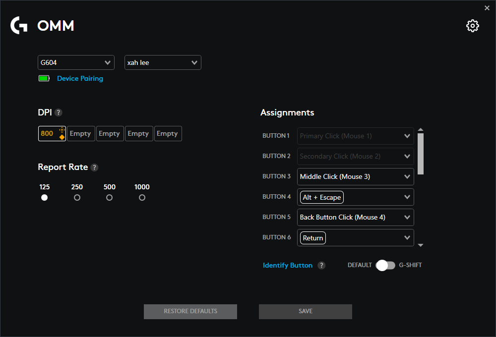Click the assignments scroll down arrow
Image resolution: width=496 pixels, height=337 pixels.
pos(421,245)
